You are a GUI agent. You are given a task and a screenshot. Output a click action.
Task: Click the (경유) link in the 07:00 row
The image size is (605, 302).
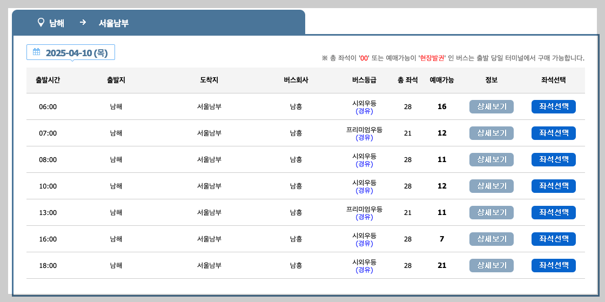364,137
